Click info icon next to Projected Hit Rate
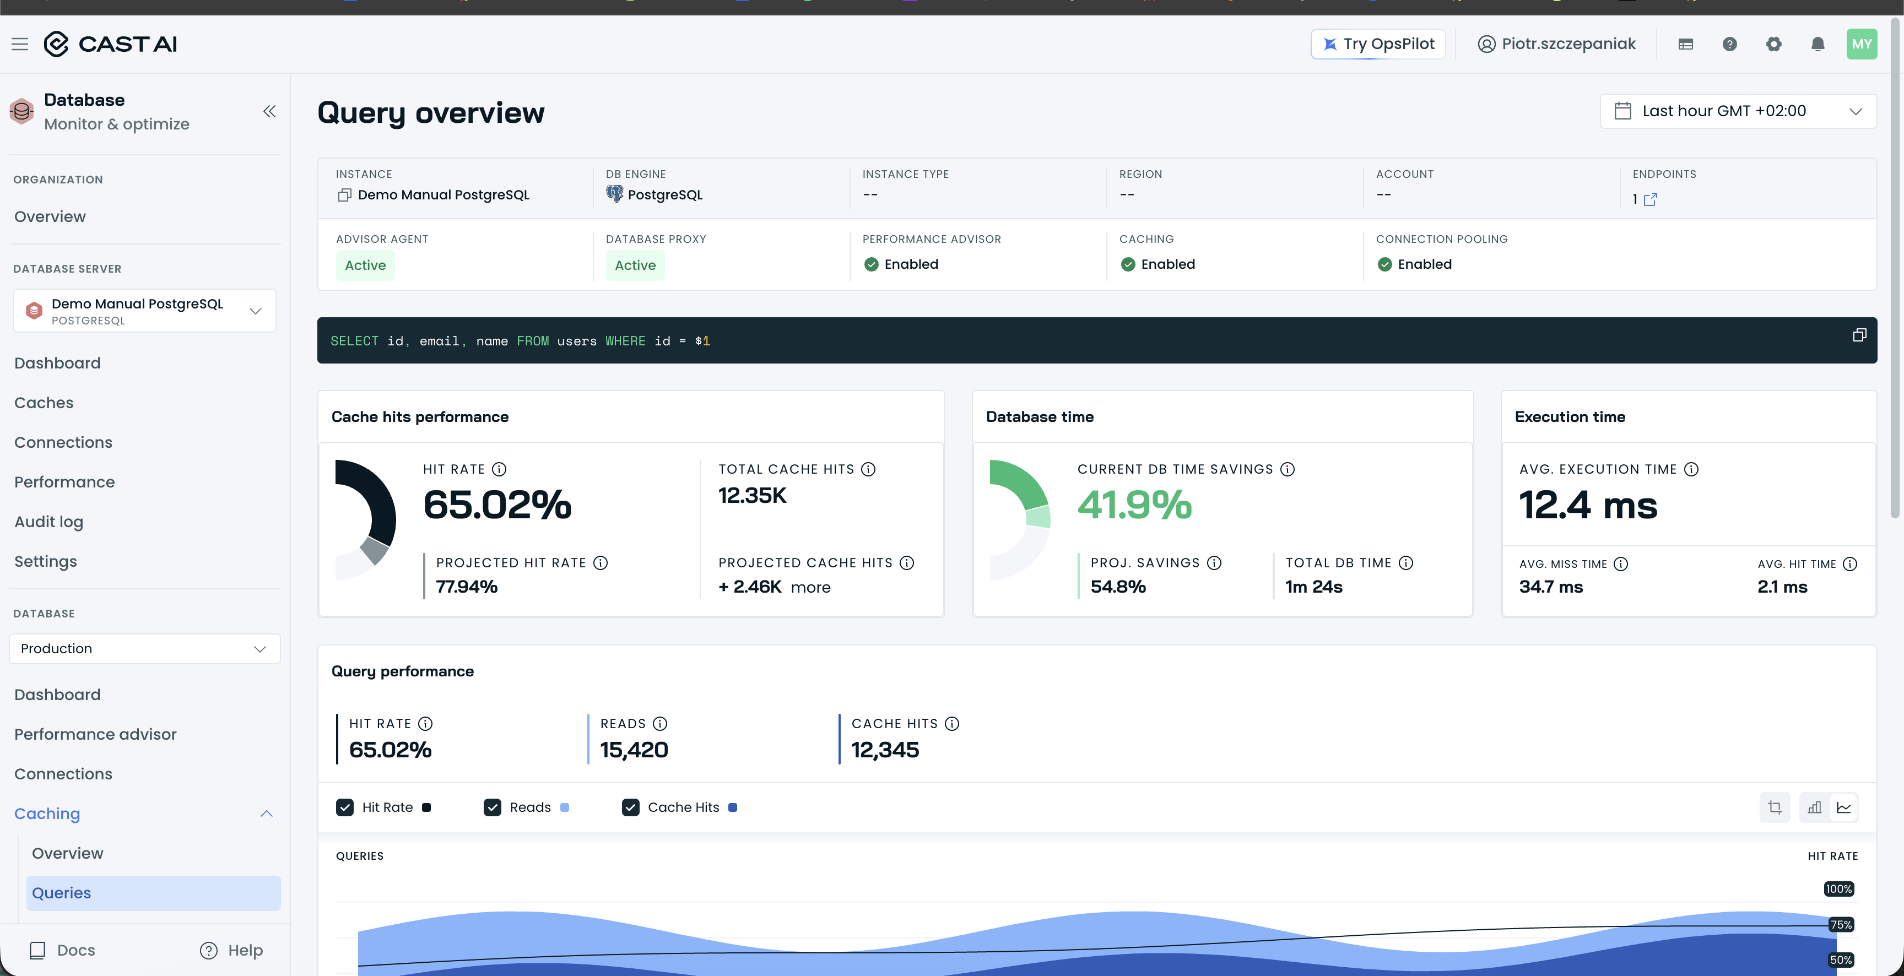1904x976 pixels. [601, 563]
